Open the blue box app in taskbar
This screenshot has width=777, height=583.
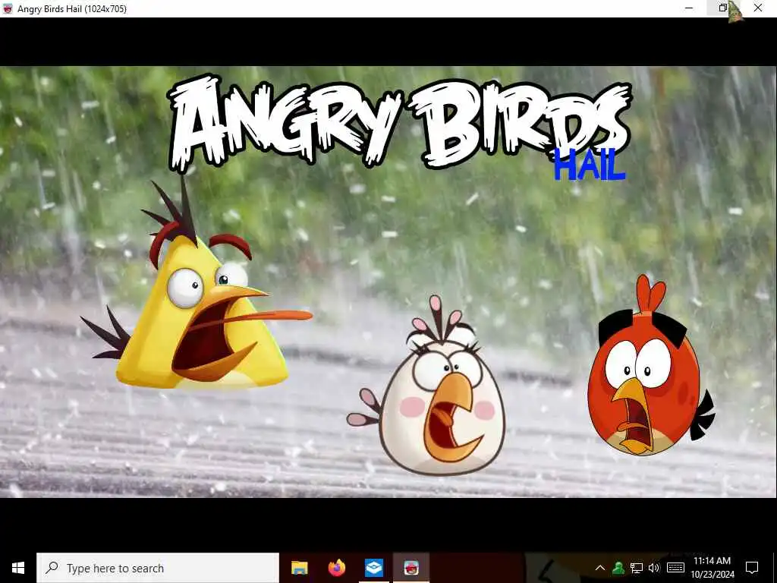click(373, 568)
